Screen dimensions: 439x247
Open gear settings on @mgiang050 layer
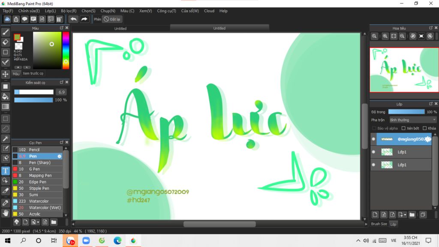[427, 139]
